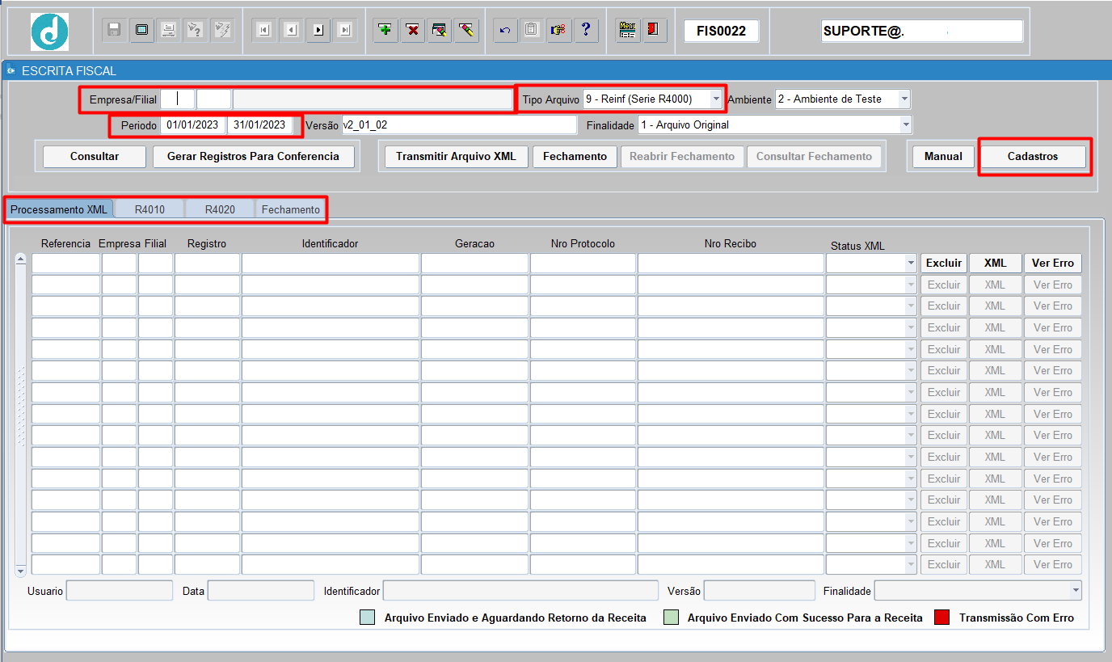Image resolution: width=1112 pixels, height=662 pixels.
Task: Click the first row Nro Protocolo cell
Action: (583, 263)
